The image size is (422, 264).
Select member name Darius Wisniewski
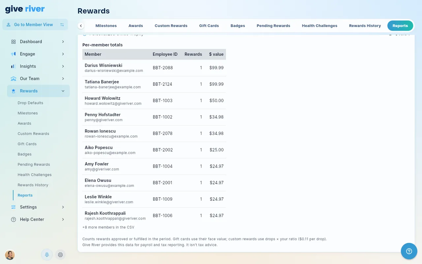click(x=104, y=65)
